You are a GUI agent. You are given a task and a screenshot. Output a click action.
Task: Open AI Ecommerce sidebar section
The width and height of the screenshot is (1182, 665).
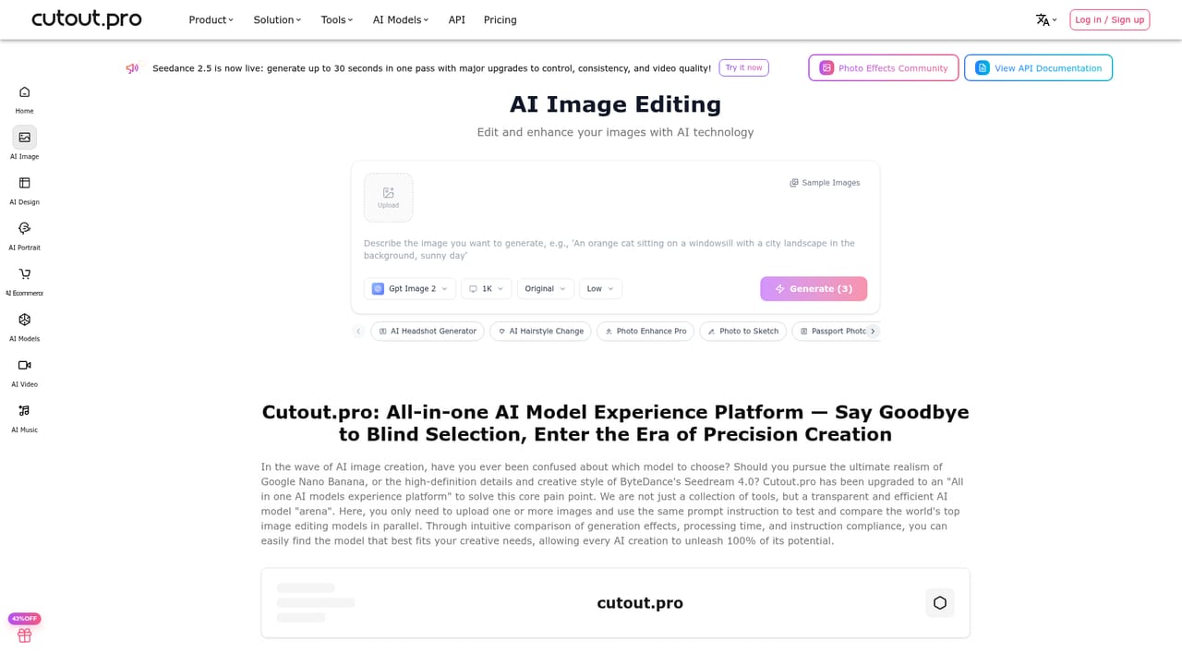point(25,281)
